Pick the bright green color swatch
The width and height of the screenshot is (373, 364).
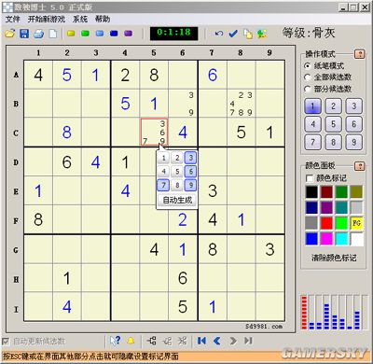[341, 223]
